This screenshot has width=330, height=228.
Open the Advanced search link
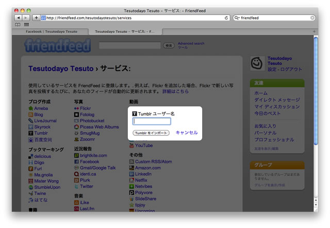point(191,43)
